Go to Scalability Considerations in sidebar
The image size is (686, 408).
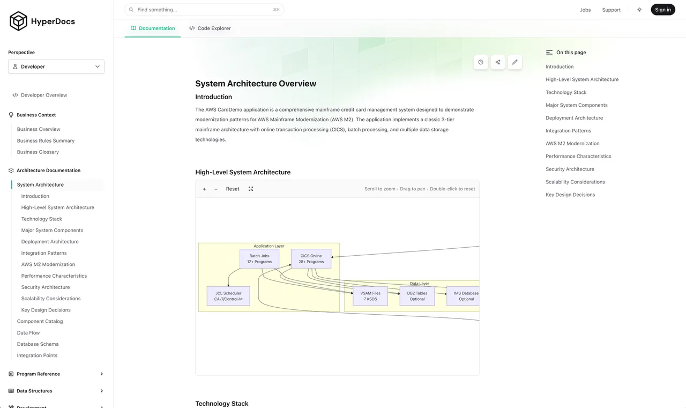pos(51,299)
